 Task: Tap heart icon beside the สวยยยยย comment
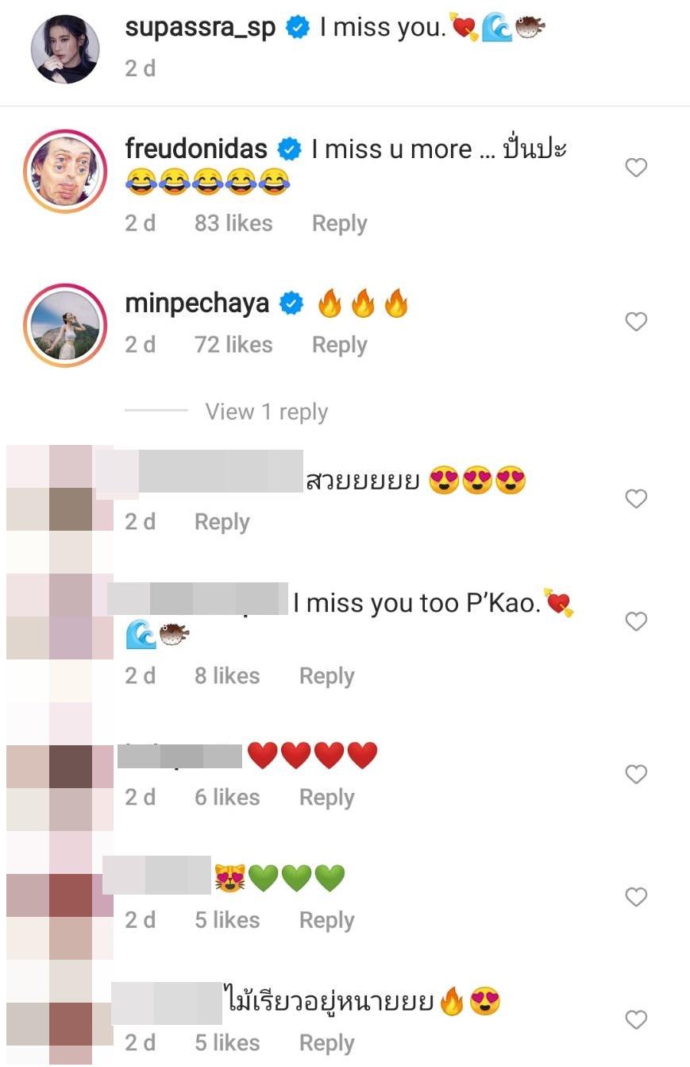tap(636, 499)
